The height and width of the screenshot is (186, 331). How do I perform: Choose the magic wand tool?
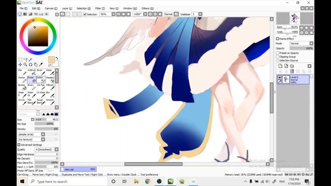click(31, 60)
